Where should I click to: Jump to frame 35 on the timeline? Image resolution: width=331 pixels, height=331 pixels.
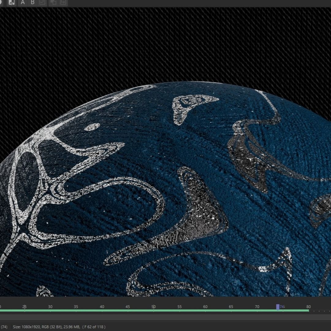pyautogui.click(x=76, y=306)
